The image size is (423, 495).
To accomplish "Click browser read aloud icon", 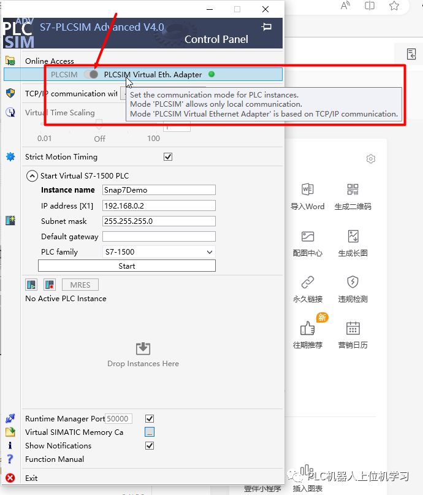I will click(x=345, y=6).
